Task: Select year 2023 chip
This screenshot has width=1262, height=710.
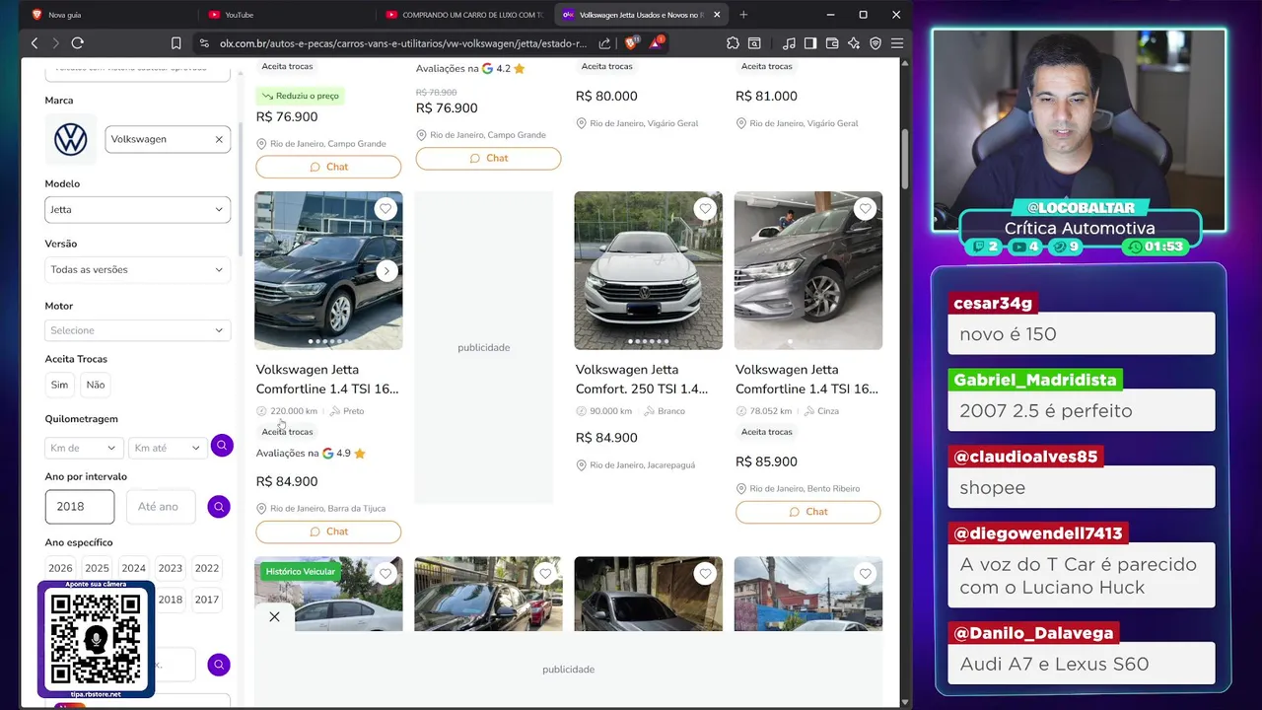Action: click(x=170, y=568)
